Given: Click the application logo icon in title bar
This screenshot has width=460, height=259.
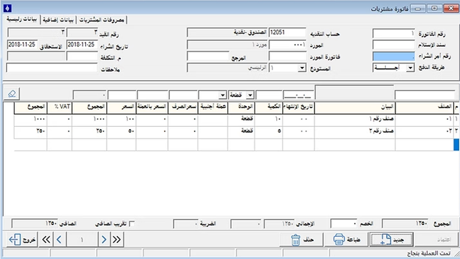Looking at the screenshot, I should 7,8.
